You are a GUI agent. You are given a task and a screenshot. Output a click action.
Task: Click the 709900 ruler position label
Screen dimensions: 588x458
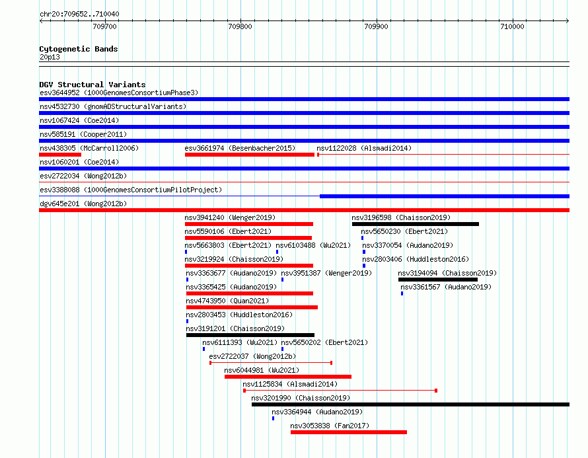coord(376,26)
